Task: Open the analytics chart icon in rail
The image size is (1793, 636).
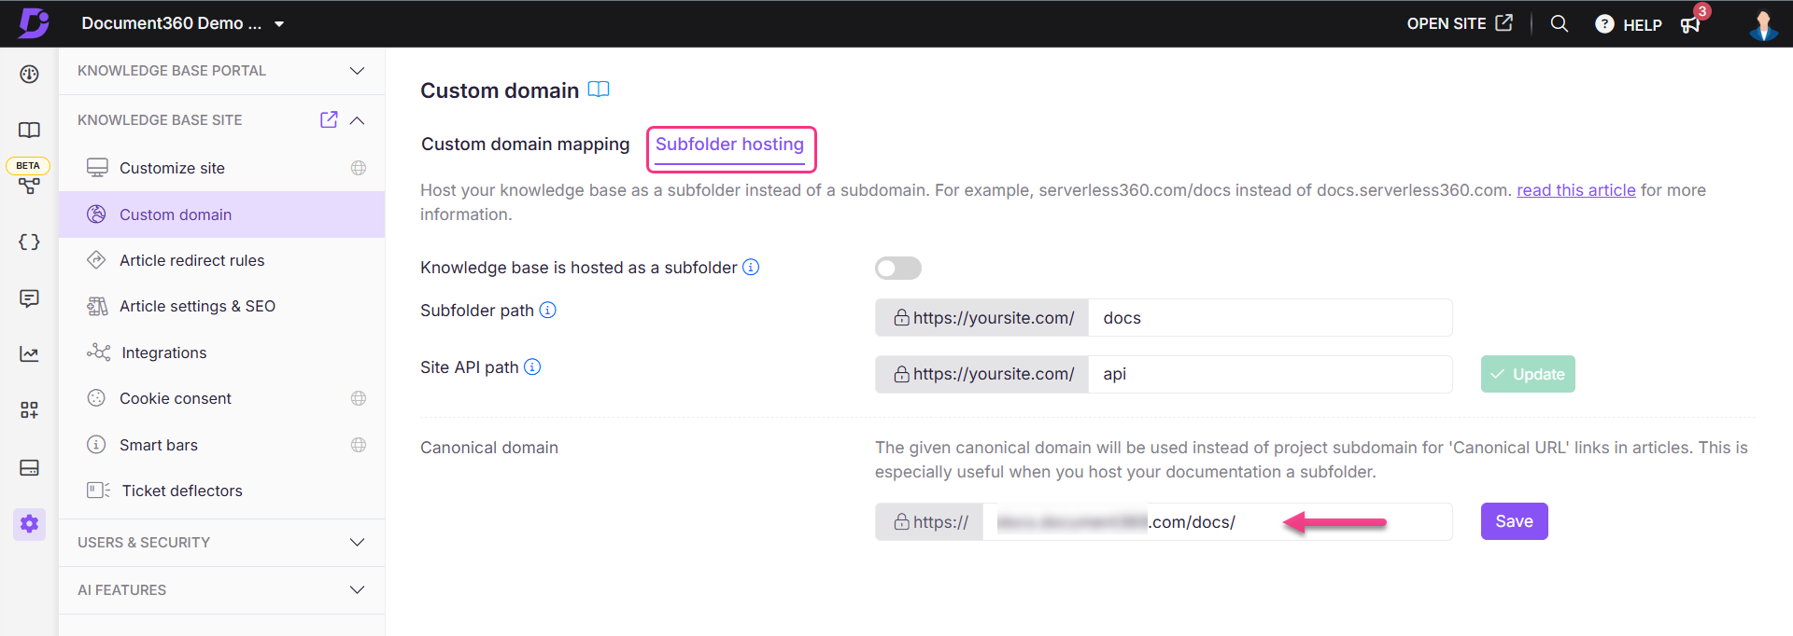Action: (x=30, y=354)
